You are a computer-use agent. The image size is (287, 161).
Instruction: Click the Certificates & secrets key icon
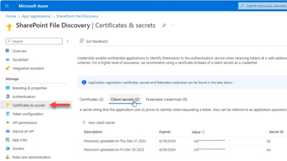[8, 105]
